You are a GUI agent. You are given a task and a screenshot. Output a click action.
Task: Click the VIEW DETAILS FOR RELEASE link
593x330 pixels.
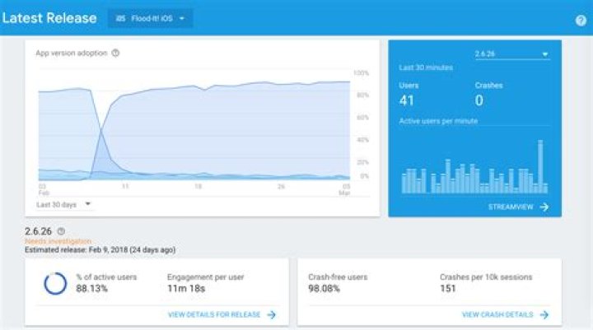click(x=214, y=314)
